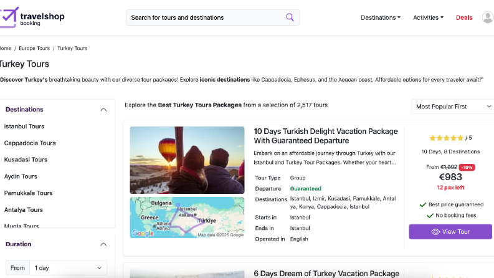The image size is (494, 278).
Task: Click the -10% discount badge
Action: coord(467,168)
